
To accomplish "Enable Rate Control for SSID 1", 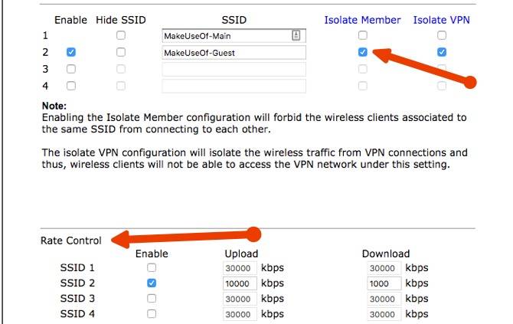I will tap(152, 268).
